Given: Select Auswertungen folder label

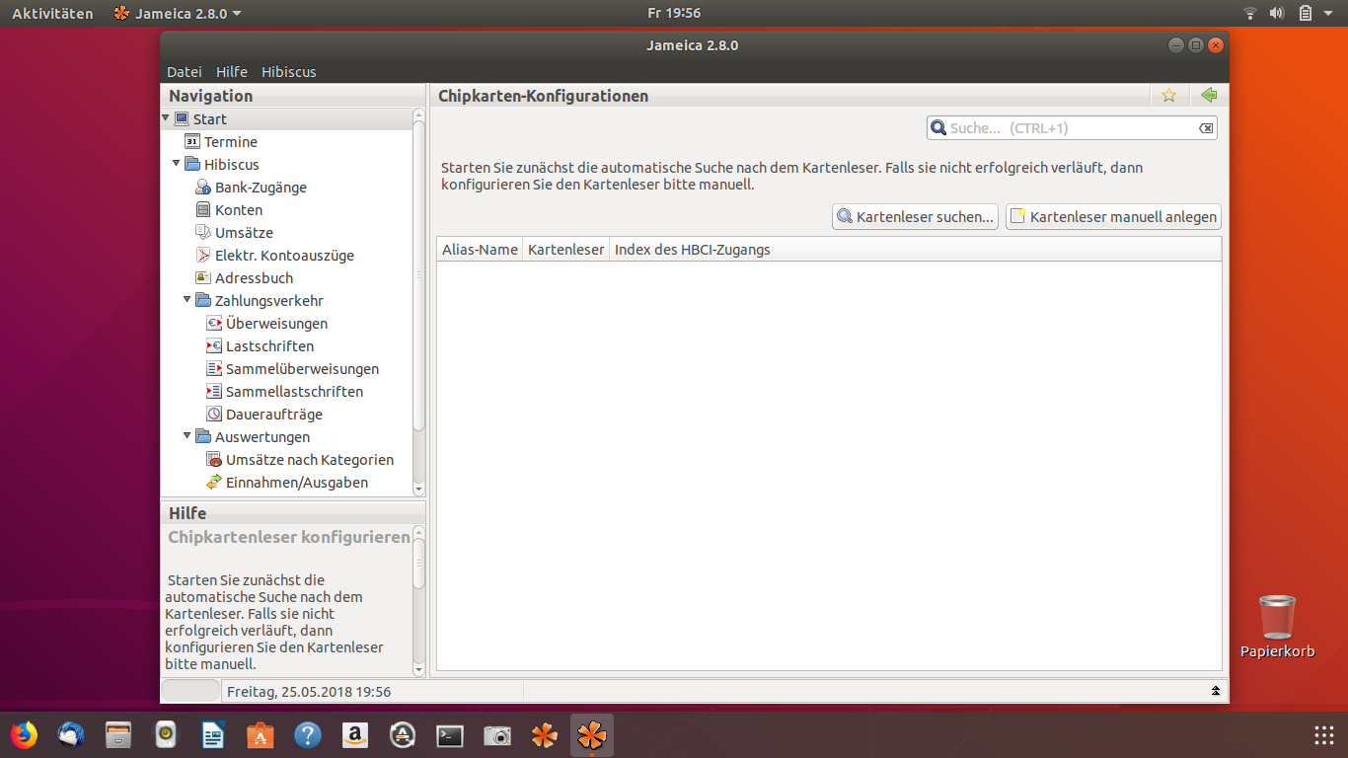Looking at the screenshot, I should (x=262, y=437).
